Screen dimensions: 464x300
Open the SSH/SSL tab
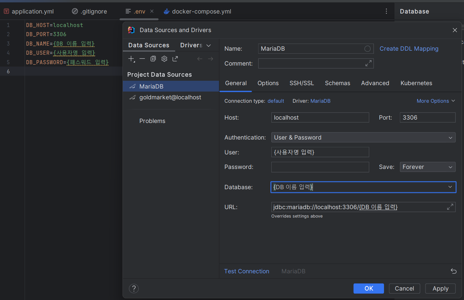[302, 83]
